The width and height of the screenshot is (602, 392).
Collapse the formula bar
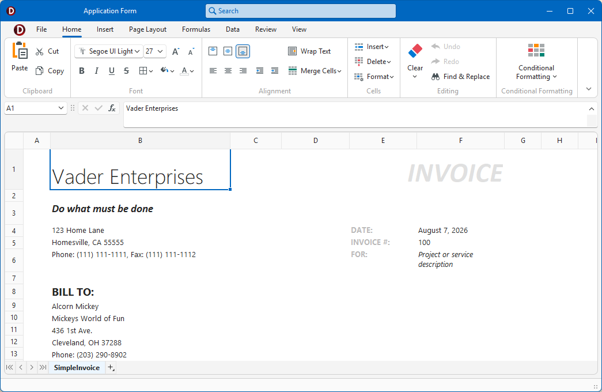tap(591, 109)
